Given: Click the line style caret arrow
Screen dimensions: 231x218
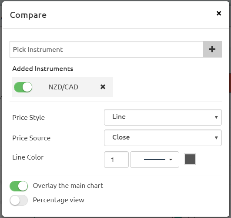Looking at the screenshot, I should click(171, 160).
